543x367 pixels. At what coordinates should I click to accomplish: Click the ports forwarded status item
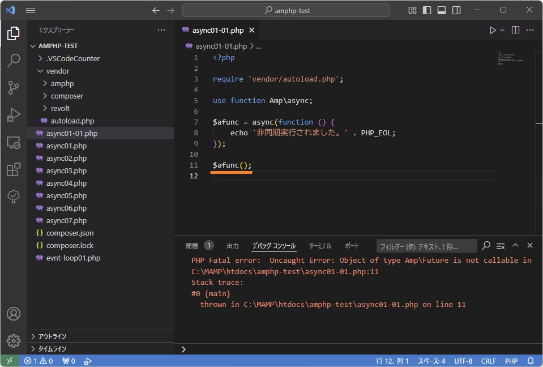coord(69,361)
